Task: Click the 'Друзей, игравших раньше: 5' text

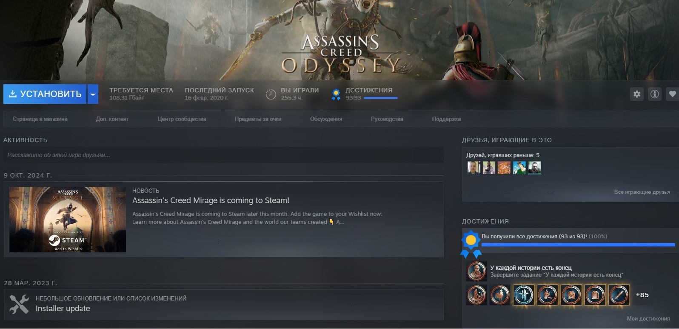Action: point(503,155)
